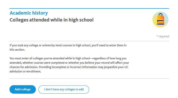Click the backpack's top handle
This screenshot has height=98, width=178.
160,14
